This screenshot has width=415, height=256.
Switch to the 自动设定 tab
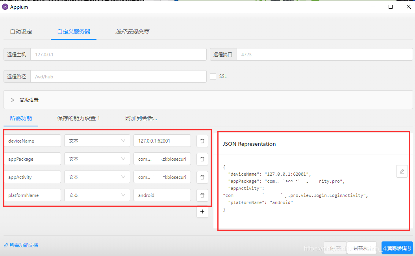click(x=21, y=32)
